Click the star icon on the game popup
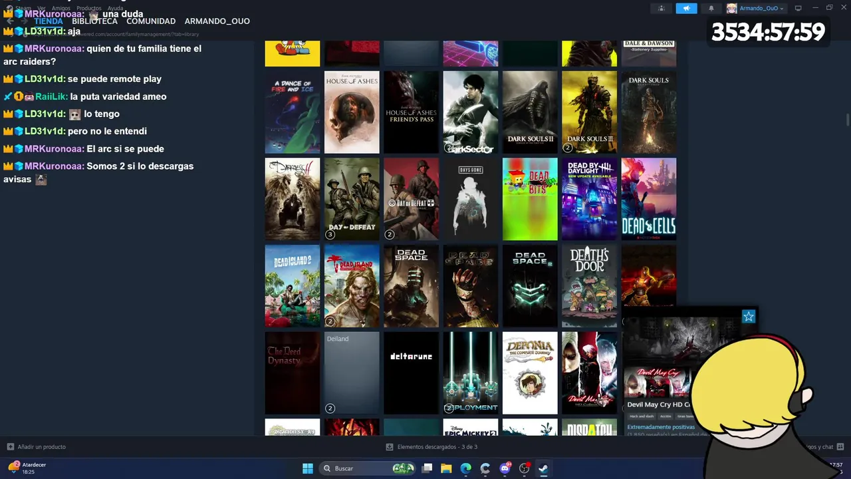The image size is (851, 479). [x=749, y=317]
